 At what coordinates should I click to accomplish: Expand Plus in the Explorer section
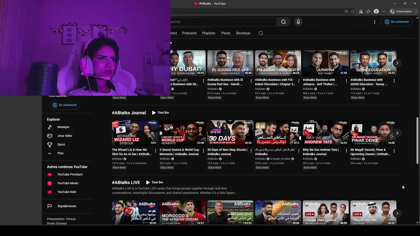[50, 153]
